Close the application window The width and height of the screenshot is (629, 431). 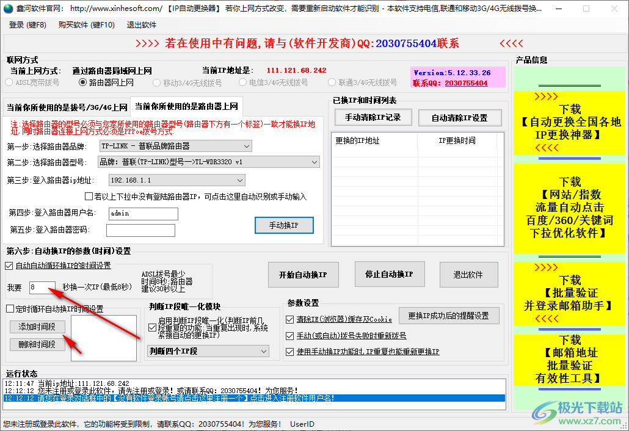(614, 9)
